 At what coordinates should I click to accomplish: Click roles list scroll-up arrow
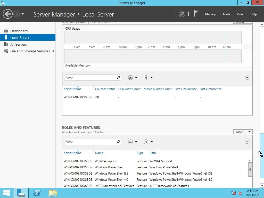(x=250, y=160)
